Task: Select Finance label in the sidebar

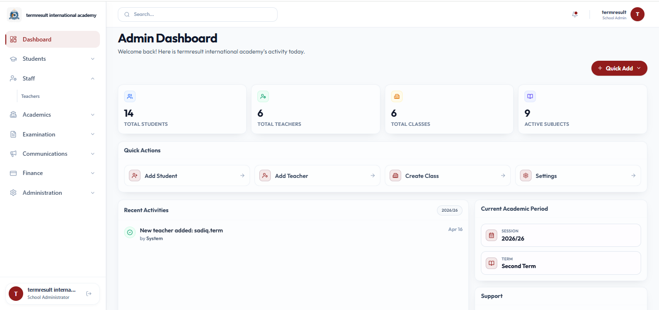Action: 33,173
